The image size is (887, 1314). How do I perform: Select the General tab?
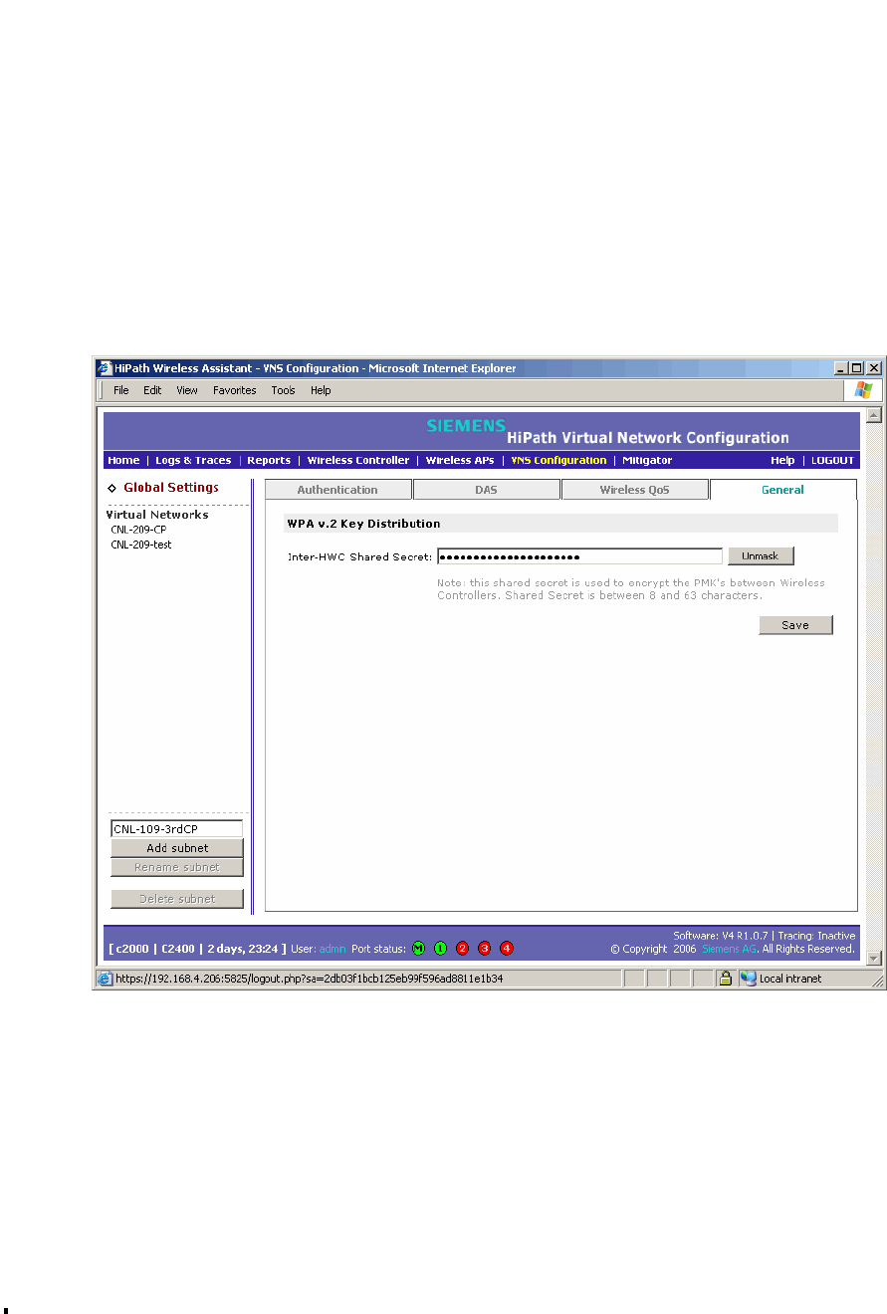783,490
